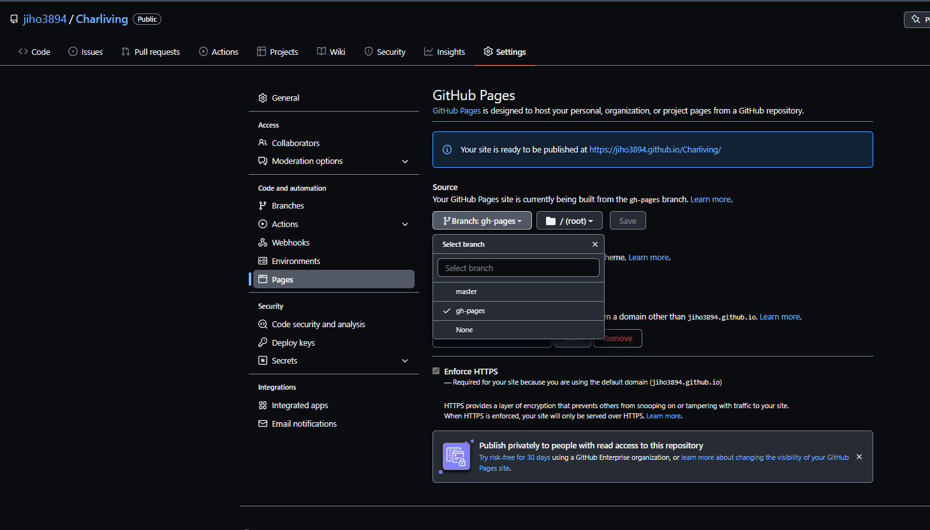Click the Charliving repository name

[x=102, y=19]
